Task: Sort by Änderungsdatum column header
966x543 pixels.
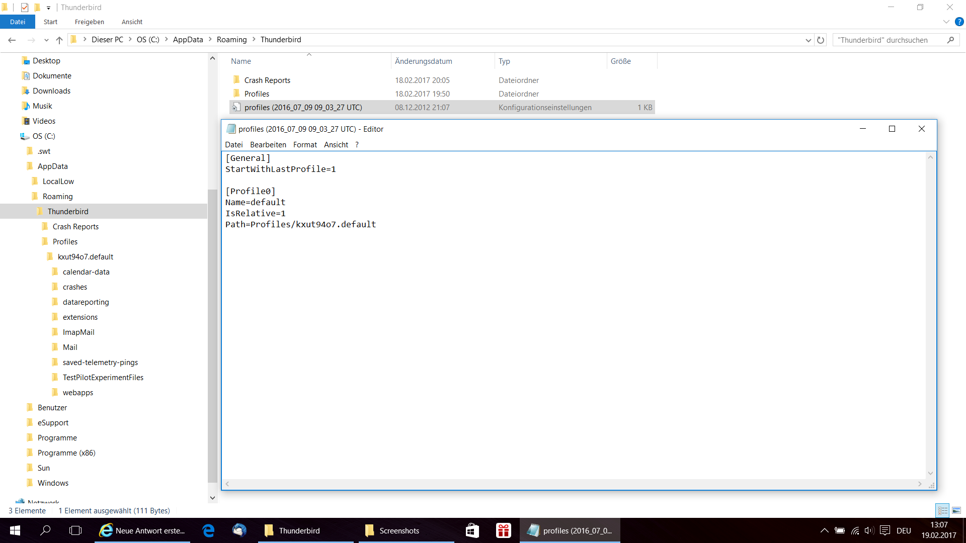Action: click(423, 61)
